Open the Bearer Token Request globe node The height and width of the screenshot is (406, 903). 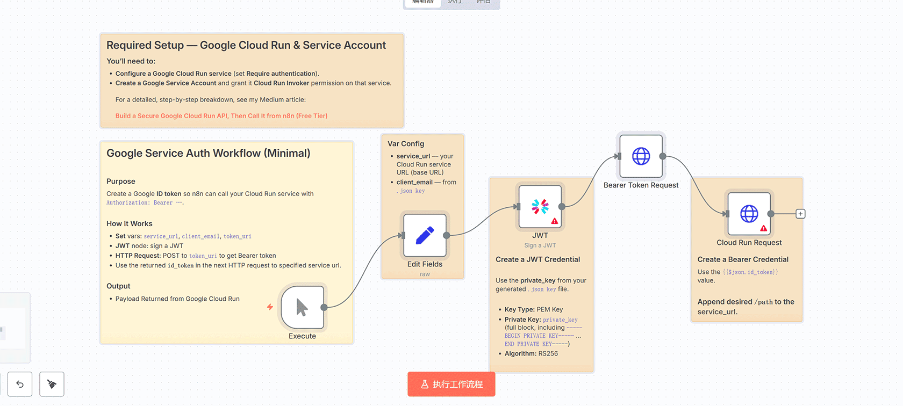(x=641, y=156)
